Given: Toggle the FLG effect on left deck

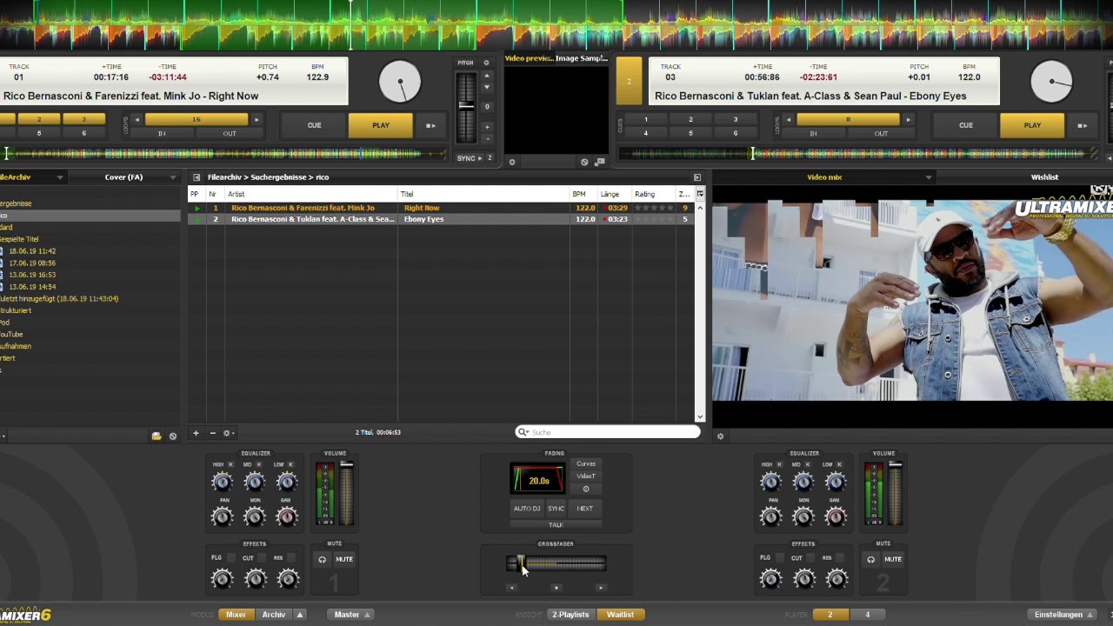Looking at the screenshot, I should [x=231, y=558].
